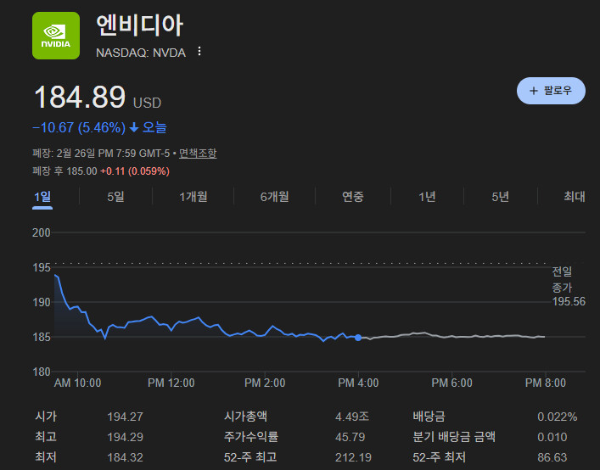Click the 52-주 최저 value 86.63
600x470 pixels.
552,457
